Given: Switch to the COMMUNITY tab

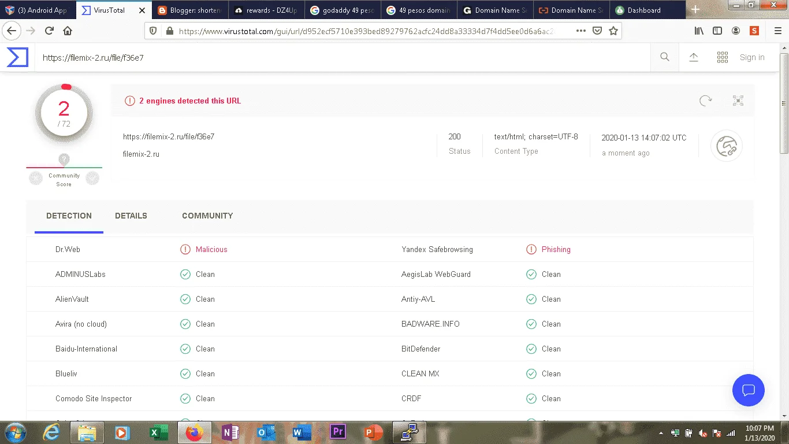Looking at the screenshot, I should [x=207, y=216].
